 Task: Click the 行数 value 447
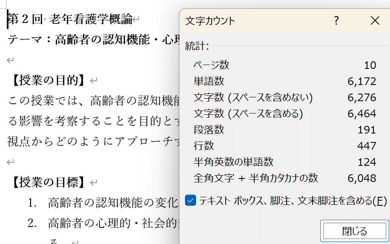point(367,146)
